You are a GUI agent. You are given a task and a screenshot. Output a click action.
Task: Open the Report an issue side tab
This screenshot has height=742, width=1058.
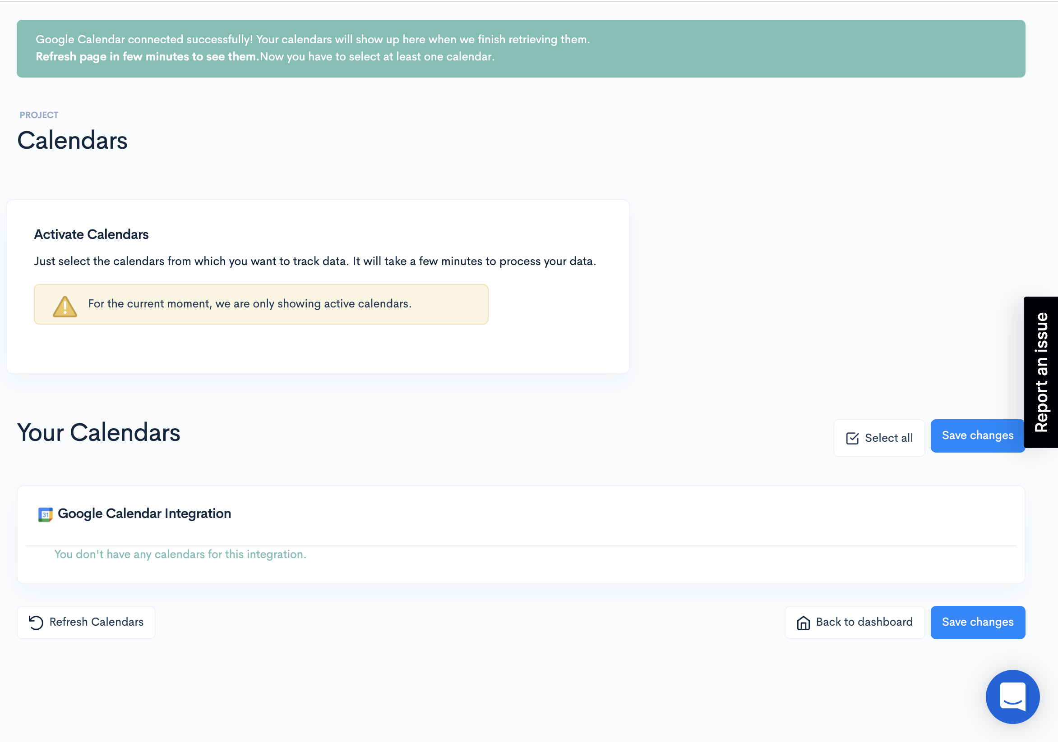(1040, 372)
